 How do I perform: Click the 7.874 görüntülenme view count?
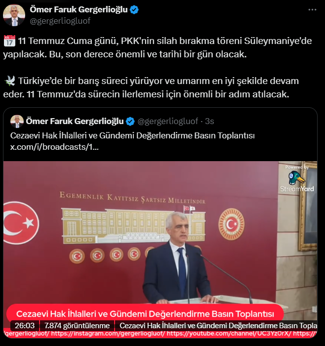click(77, 325)
